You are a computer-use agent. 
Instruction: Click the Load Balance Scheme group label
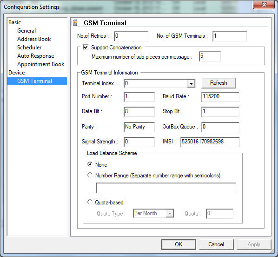[112, 153]
